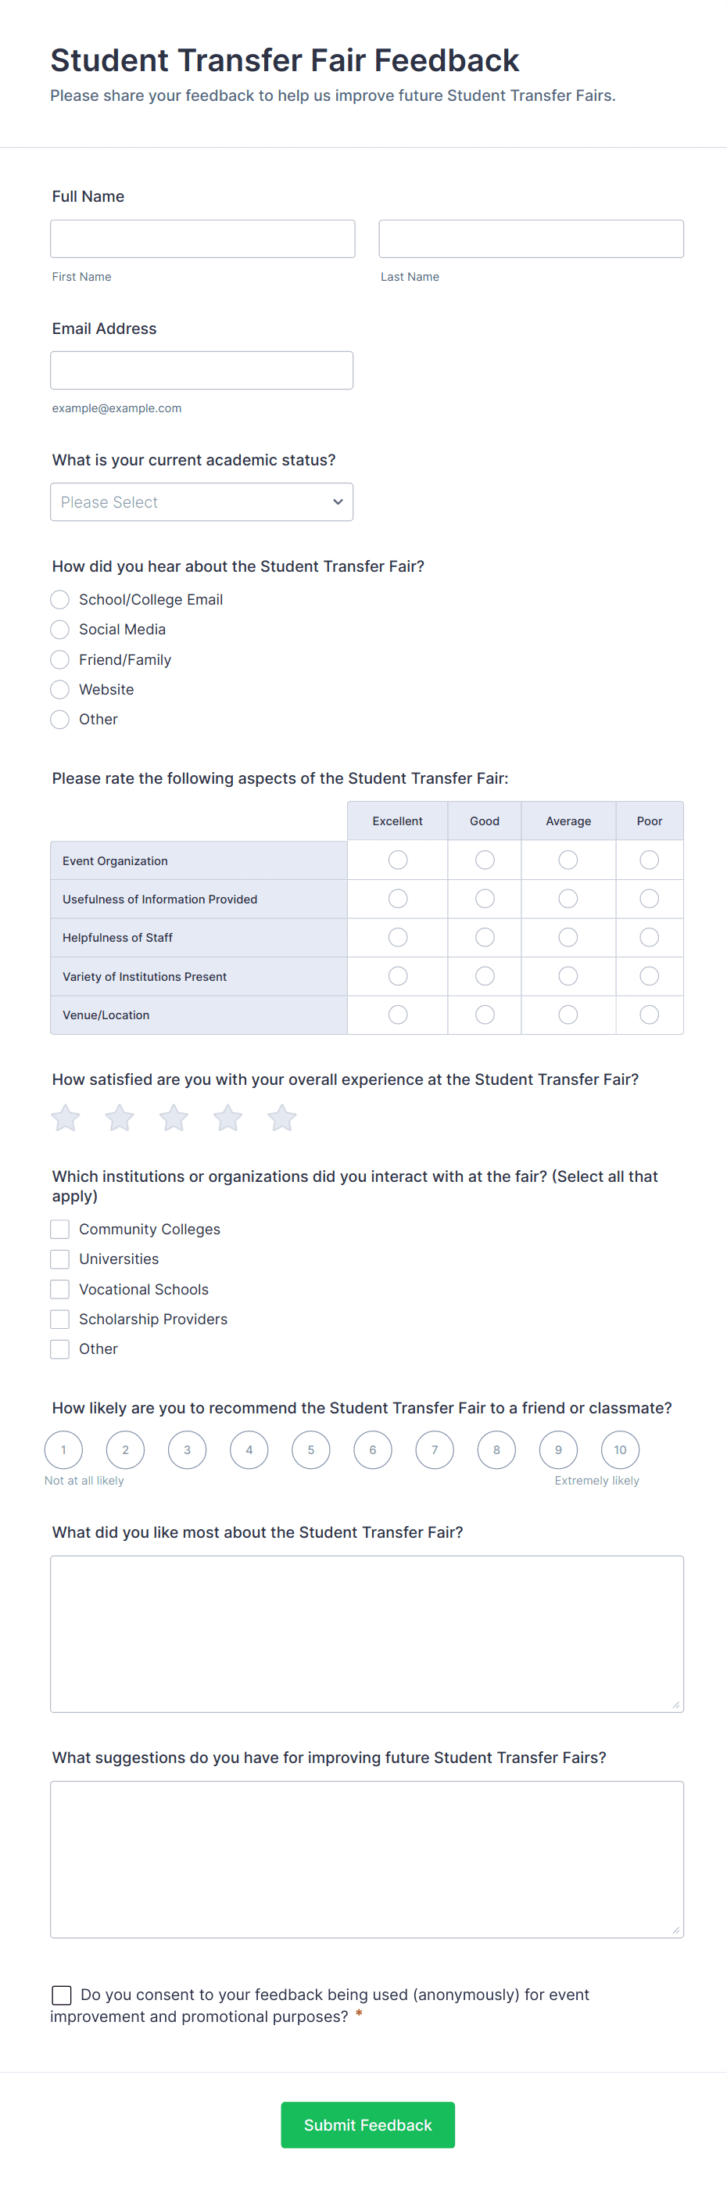This screenshot has height=2187, width=727.
Task: Tick the Scholarship Providers checkbox
Action: click(x=60, y=1319)
